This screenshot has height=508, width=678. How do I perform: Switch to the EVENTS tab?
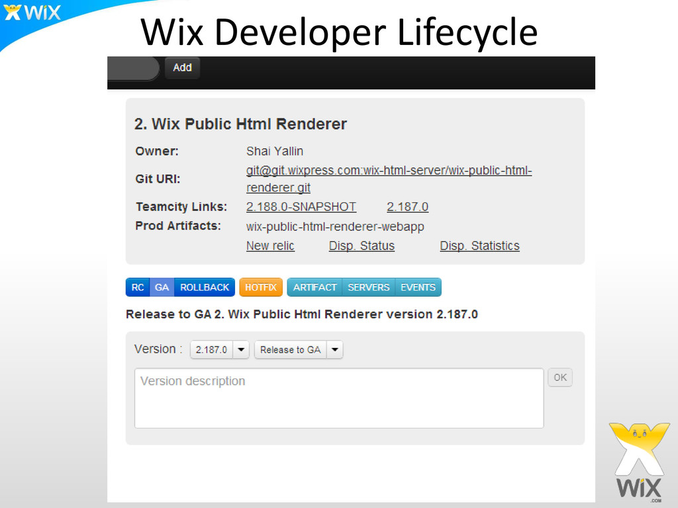[x=418, y=287]
